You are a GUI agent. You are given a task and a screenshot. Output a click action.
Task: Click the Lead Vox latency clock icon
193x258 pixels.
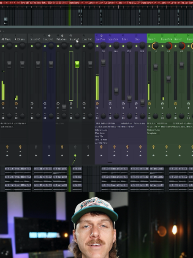point(97,104)
